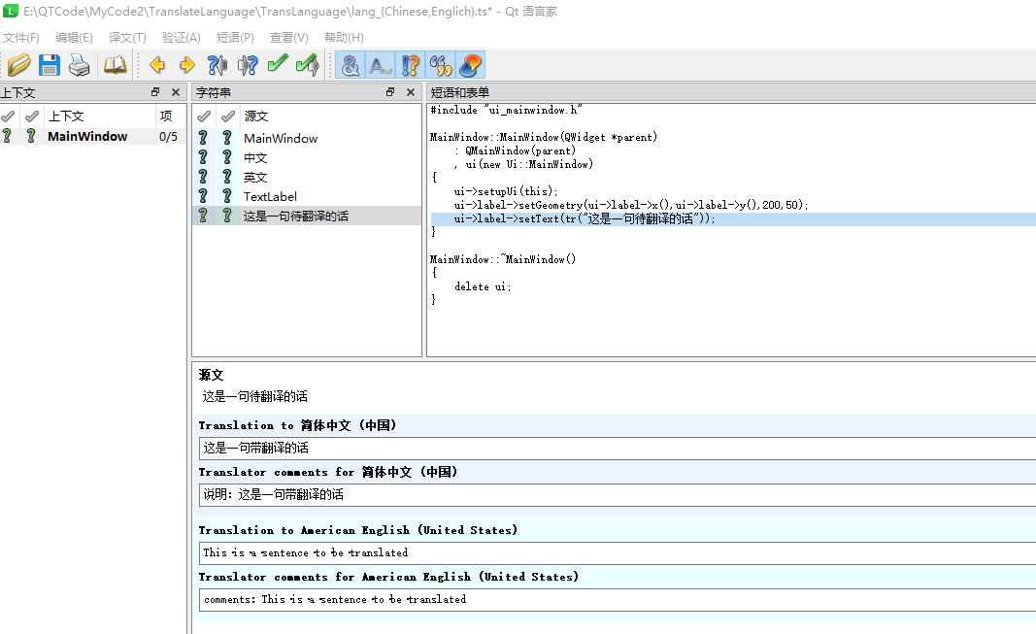The image size is (1036, 634).
Task: Save the translation file
Action: point(50,65)
